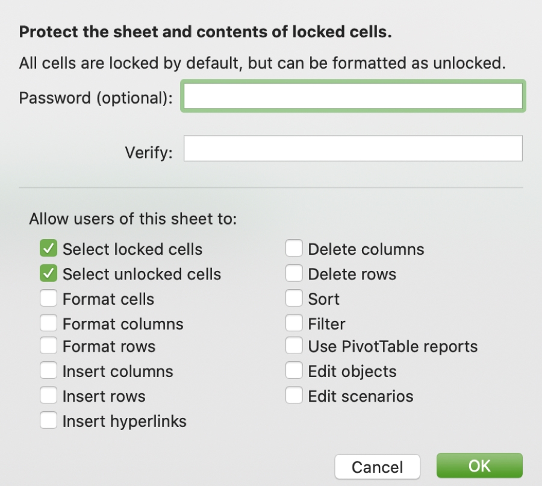Confirm sheet protection with OK
Screen dimensions: 542x486
[x=479, y=466]
